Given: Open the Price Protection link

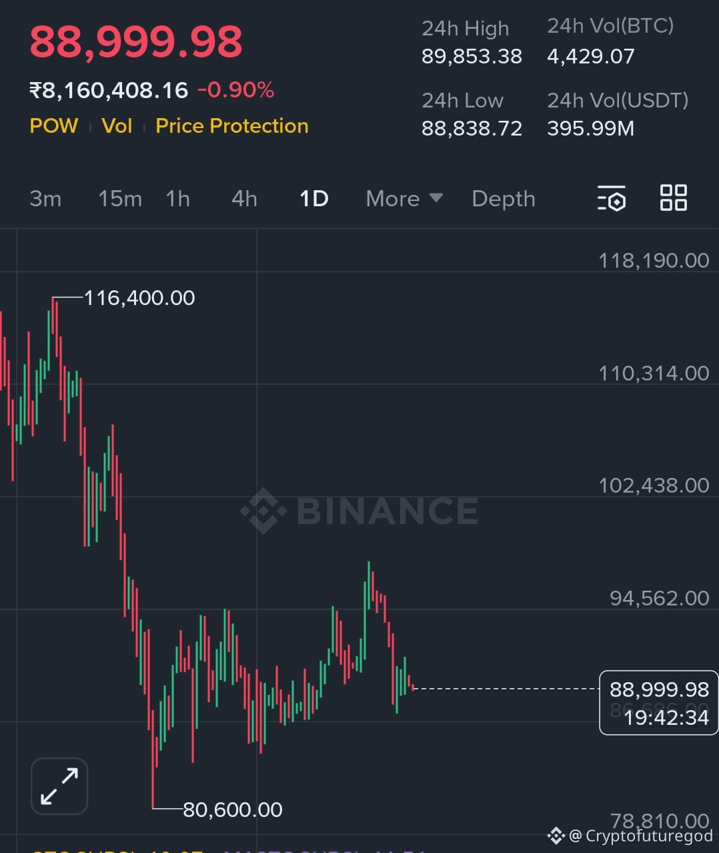Looking at the screenshot, I should [232, 125].
